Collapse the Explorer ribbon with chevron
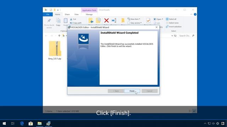 pyautogui.click(x=192, y=14)
